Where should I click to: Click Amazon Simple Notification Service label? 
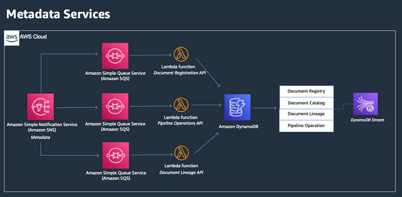point(42,127)
